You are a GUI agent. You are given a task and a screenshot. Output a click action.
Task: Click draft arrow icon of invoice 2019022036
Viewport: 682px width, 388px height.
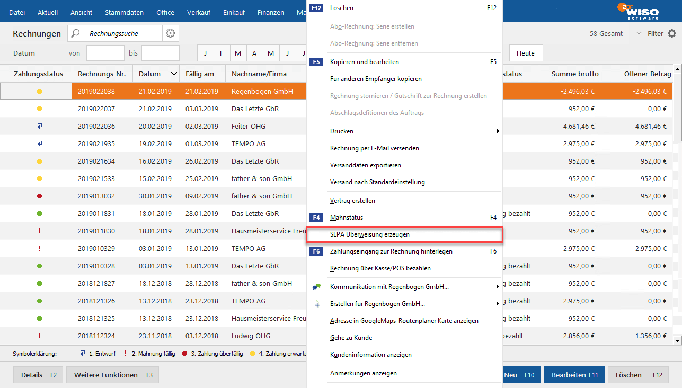pos(39,127)
